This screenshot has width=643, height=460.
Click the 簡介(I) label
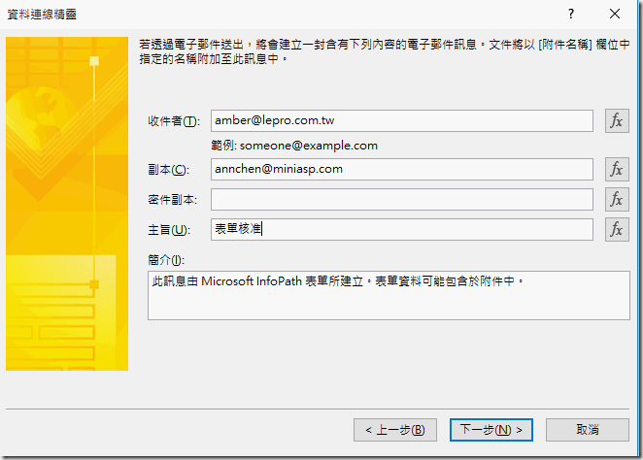click(166, 259)
